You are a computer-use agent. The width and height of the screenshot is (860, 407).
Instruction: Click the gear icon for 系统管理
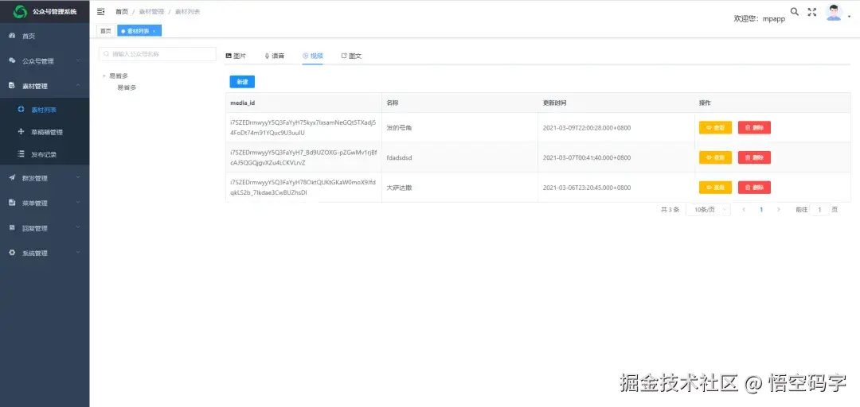pyautogui.click(x=12, y=253)
